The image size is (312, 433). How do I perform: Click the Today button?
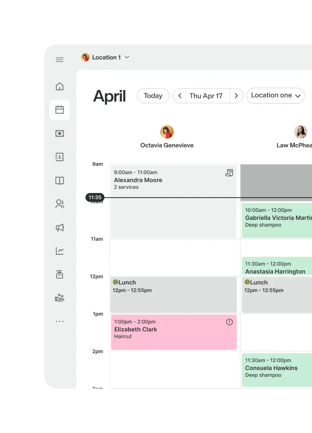pyautogui.click(x=153, y=96)
